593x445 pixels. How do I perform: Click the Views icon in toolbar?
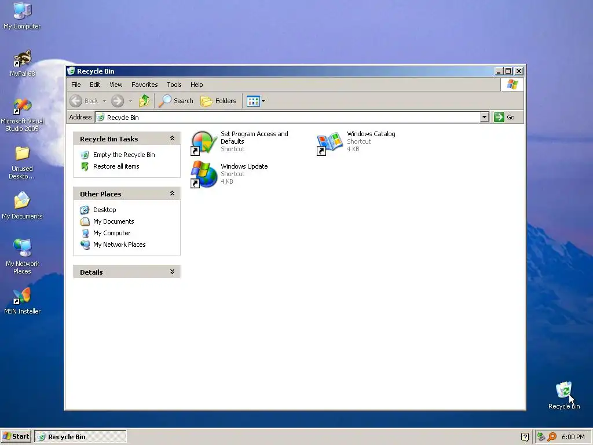tap(253, 101)
